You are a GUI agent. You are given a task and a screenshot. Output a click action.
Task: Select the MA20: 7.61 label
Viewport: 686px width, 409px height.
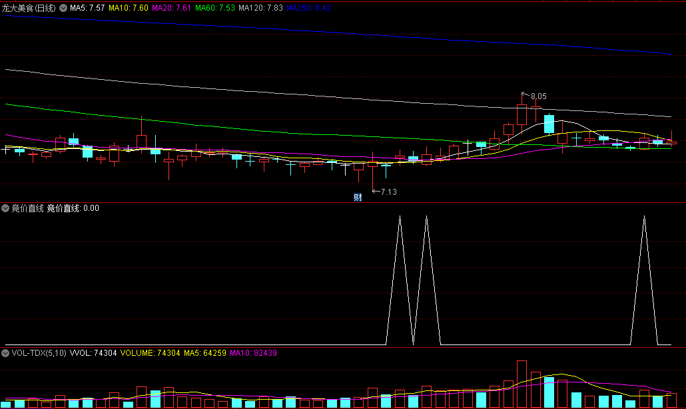[x=171, y=8]
